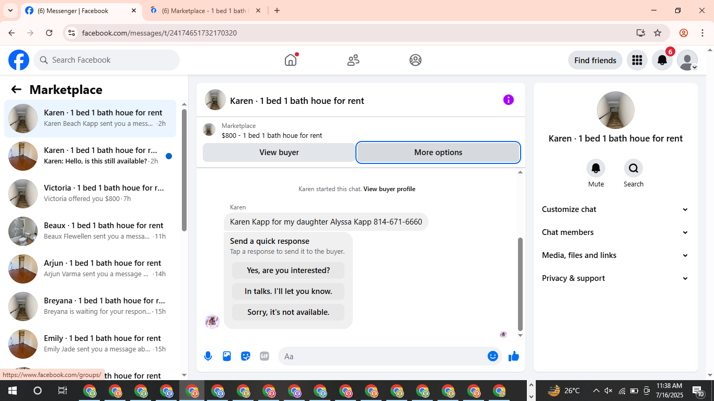Click the View buyer button
This screenshot has width=714, height=401.
279,152
